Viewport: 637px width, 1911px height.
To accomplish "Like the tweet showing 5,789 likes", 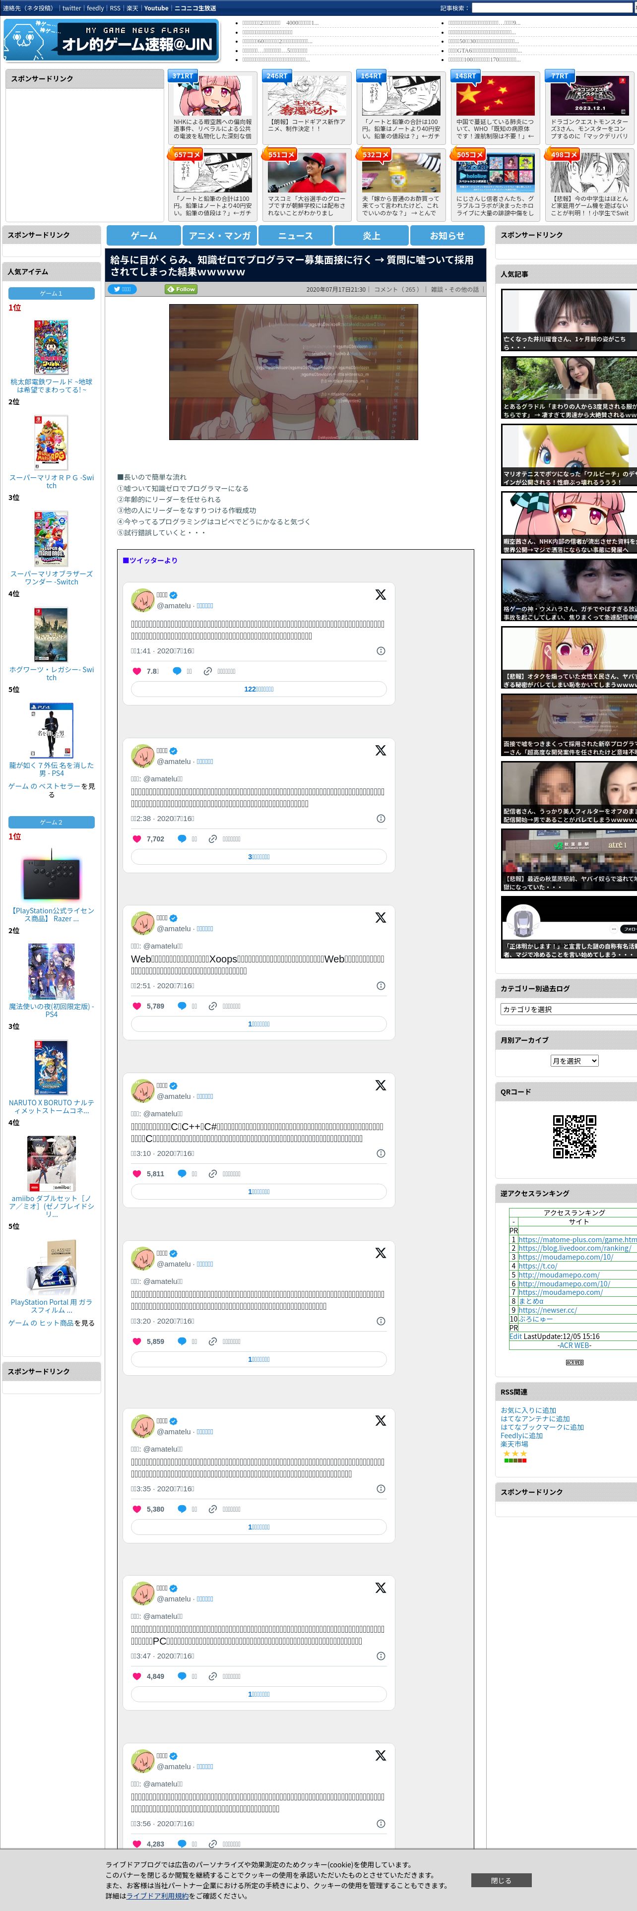I will point(136,1006).
